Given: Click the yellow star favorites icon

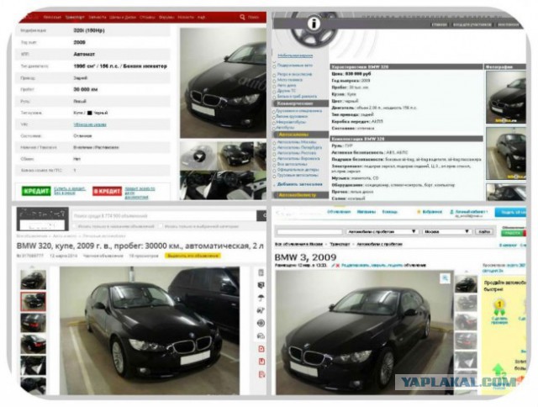Looking at the screenshot, I should tap(419, 212).
